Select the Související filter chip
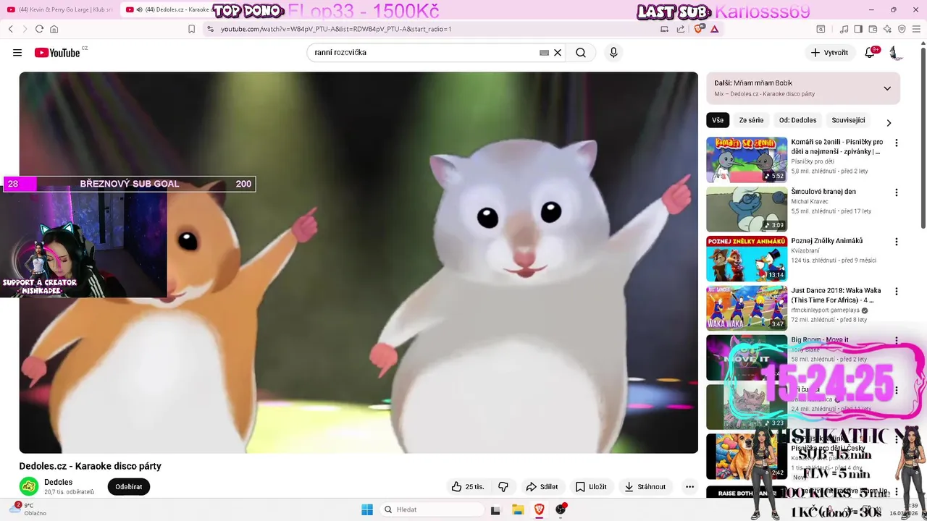This screenshot has width=927, height=521. tap(848, 120)
